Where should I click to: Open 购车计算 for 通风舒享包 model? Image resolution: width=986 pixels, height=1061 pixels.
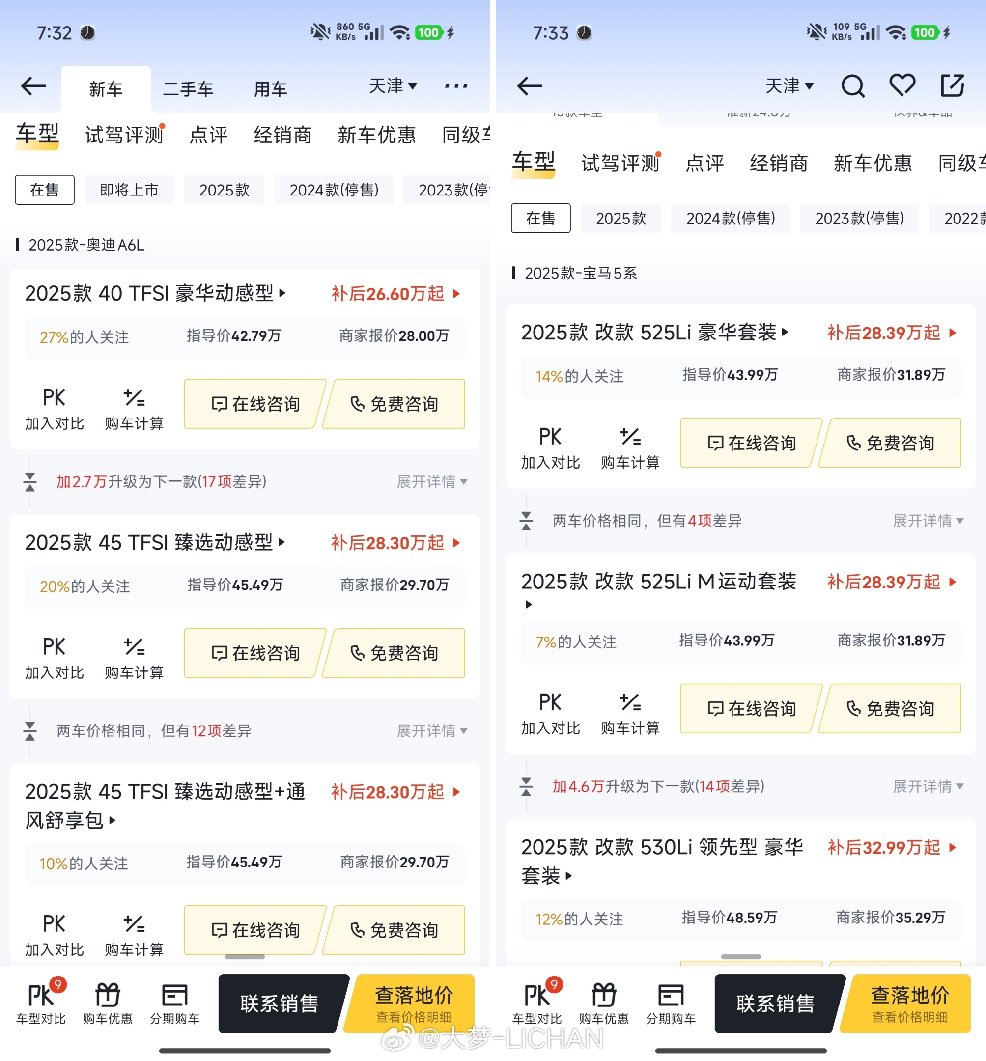pyautogui.click(x=134, y=935)
